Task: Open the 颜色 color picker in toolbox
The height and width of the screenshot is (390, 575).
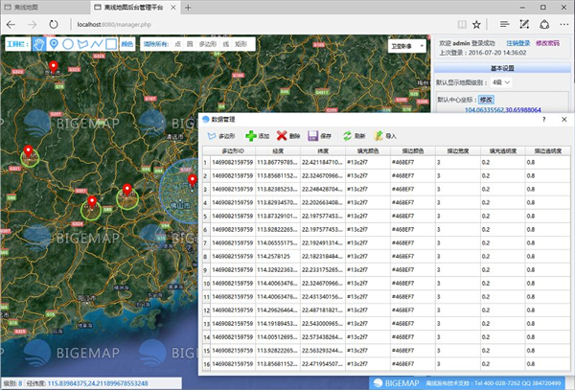Action: point(126,44)
